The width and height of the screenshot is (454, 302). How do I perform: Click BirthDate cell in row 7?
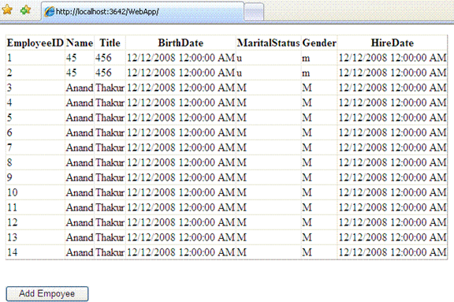pos(180,147)
